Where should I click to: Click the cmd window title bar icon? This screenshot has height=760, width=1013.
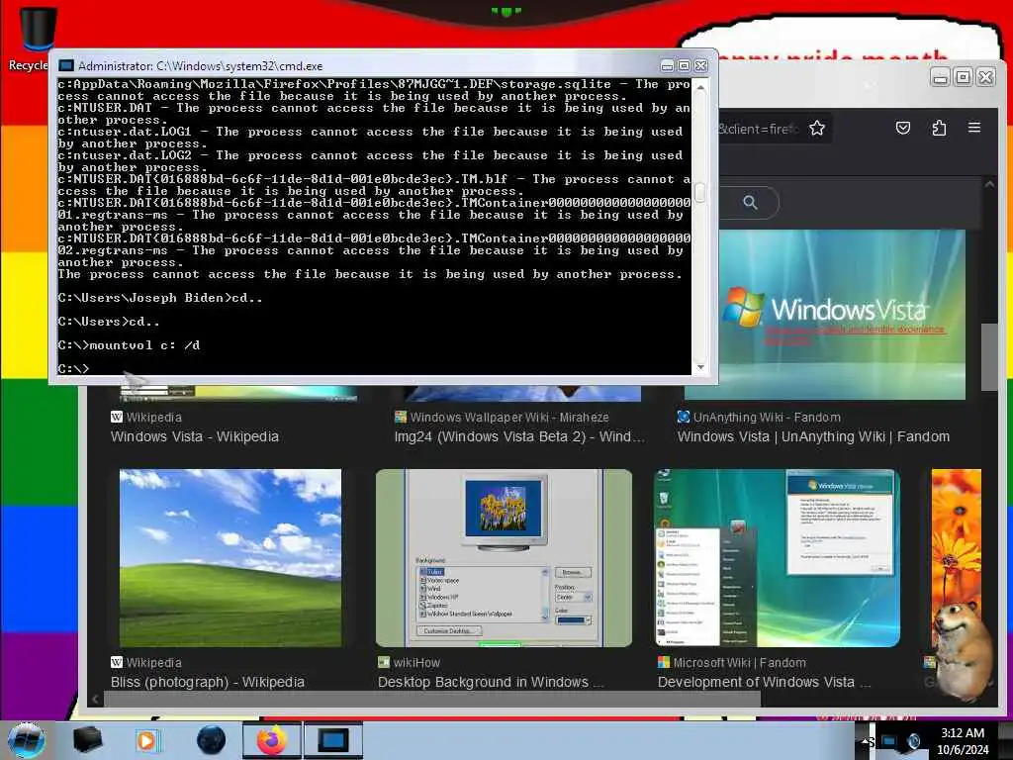(x=66, y=65)
